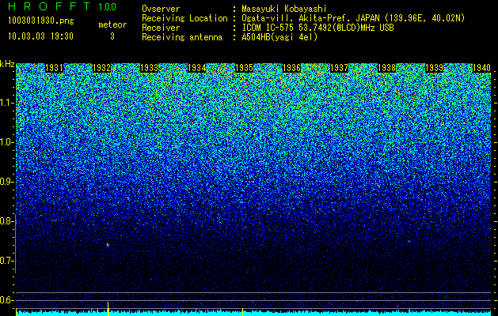The width and height of the screenshot is (498, 316).
Task: Click the meteor count label
Action: point(112,24)
